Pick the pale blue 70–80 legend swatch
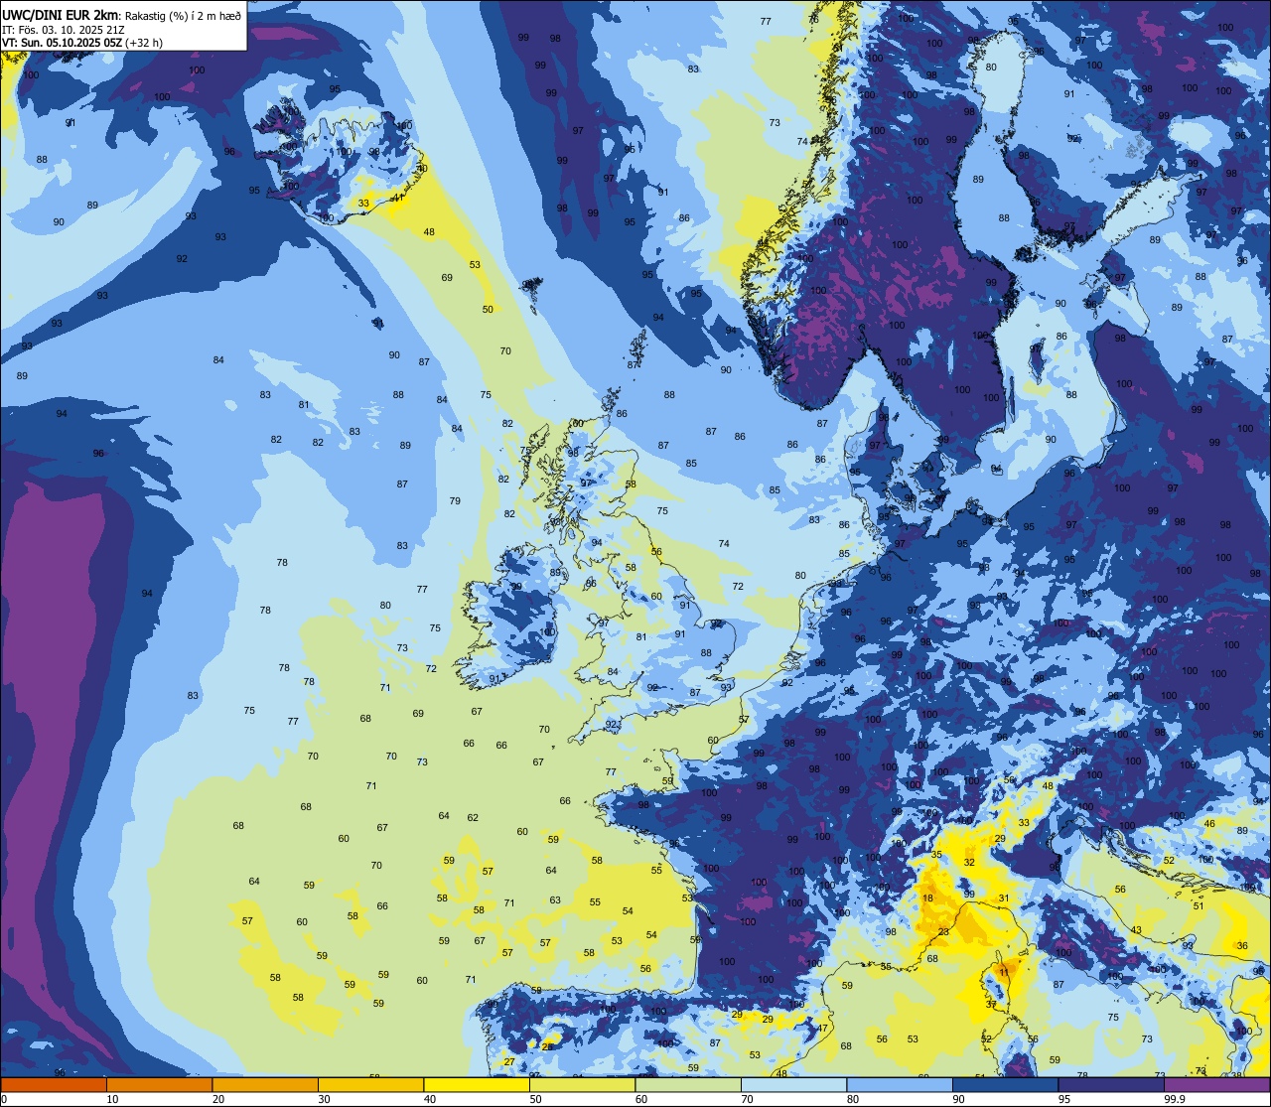1271x1107 pixels. (x=794, y=1084)
